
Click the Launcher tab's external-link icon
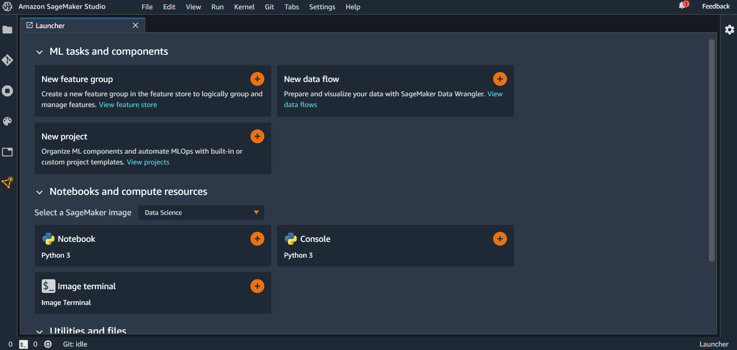[29, 25]
